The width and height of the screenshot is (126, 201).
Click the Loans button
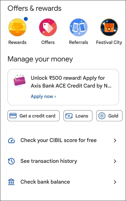tap(78, 116)
